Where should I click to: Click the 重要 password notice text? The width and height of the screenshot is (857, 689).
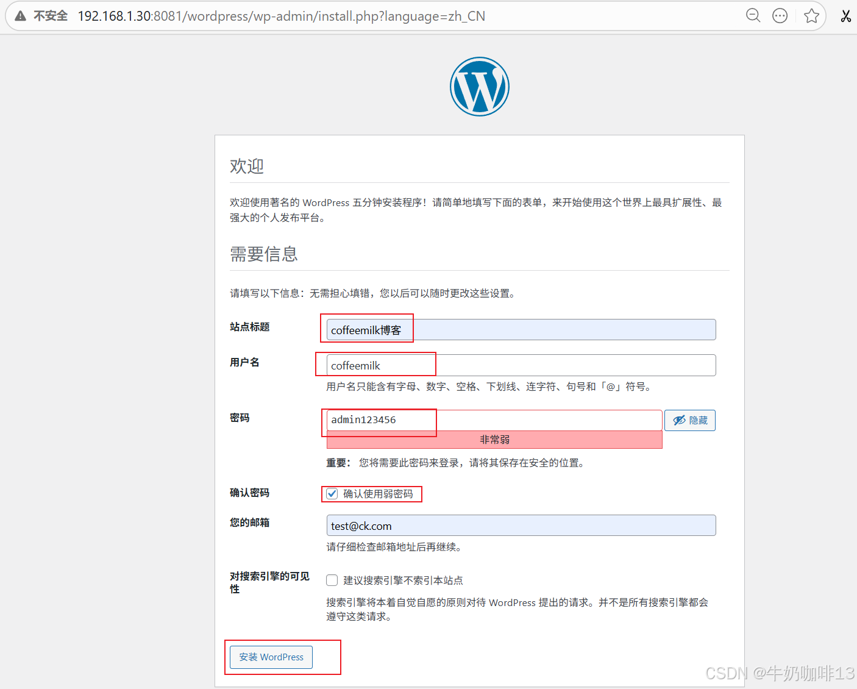(x=457, y=463)
